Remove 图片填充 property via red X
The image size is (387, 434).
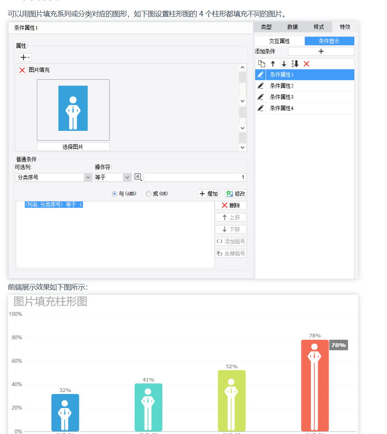22,70
